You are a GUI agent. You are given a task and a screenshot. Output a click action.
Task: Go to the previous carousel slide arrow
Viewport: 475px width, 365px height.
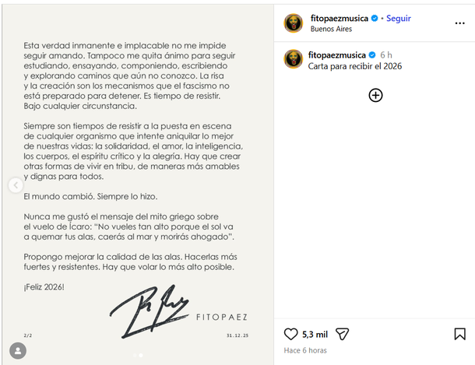point(15,185)
